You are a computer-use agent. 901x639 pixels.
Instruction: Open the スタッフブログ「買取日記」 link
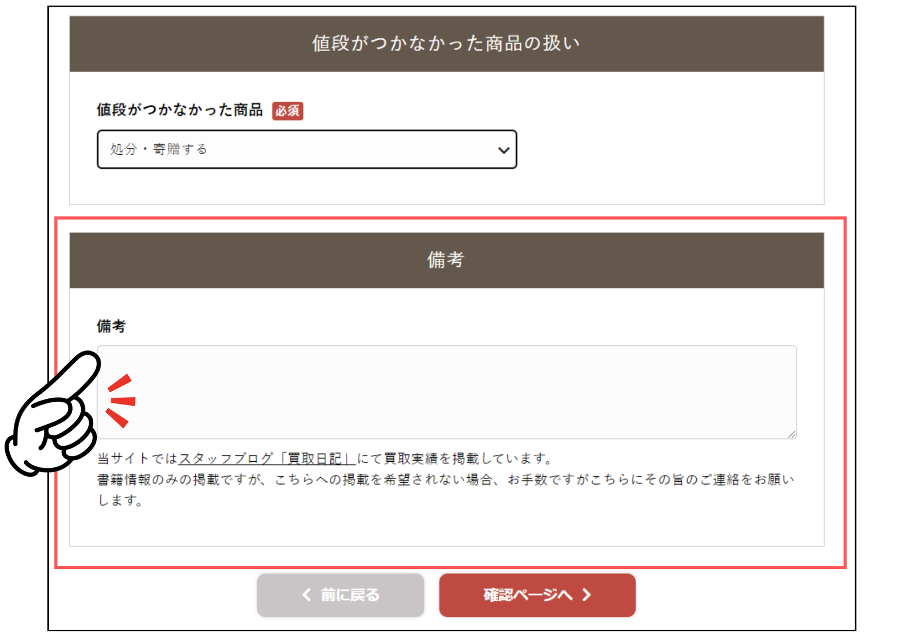(266, 459)
